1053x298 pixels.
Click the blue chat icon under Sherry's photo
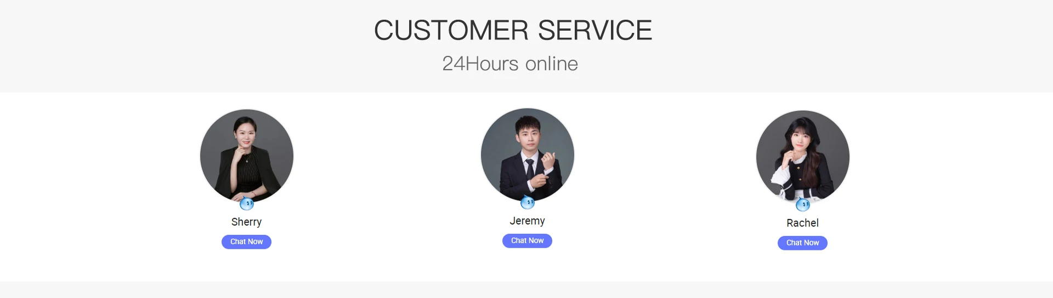pyautogui.click(x=247, y=204)
